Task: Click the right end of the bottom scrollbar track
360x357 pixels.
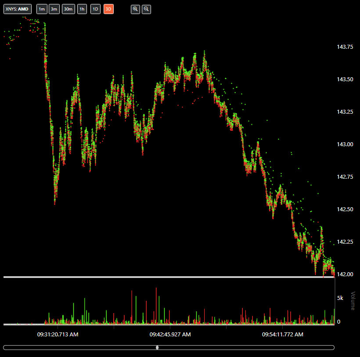Action: pos(331,347)
